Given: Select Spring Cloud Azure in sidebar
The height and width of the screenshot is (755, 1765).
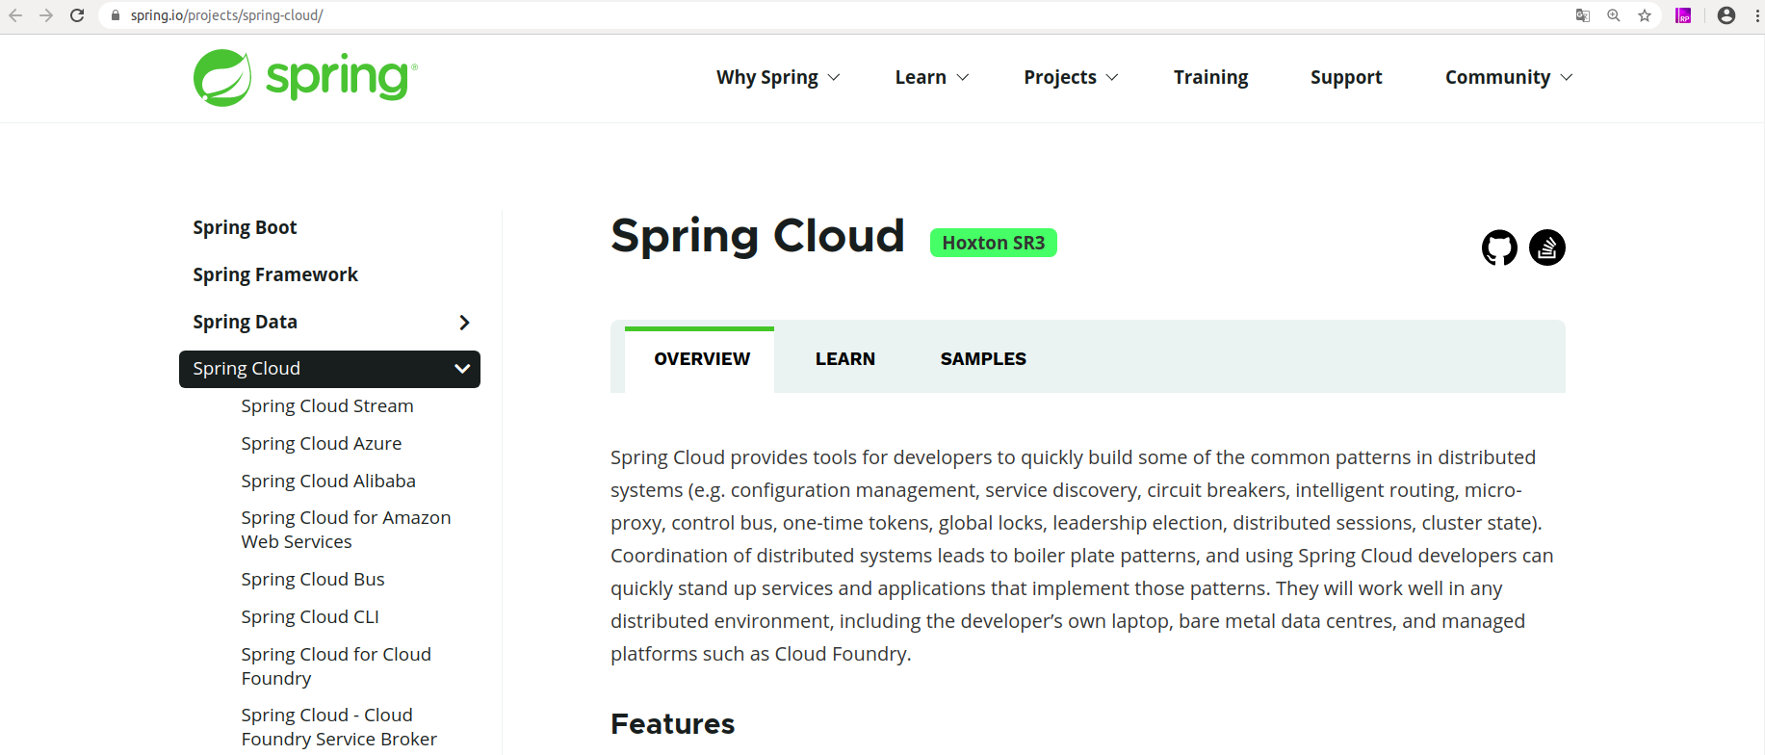Looking at the screenshot, I should point(322,444).
